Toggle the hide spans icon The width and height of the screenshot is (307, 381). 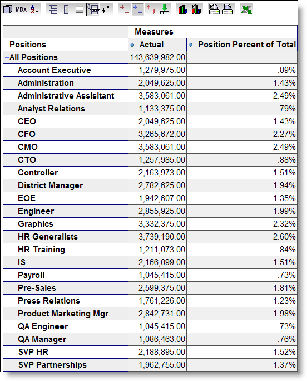pyautogui.click(x=66, y=9)
